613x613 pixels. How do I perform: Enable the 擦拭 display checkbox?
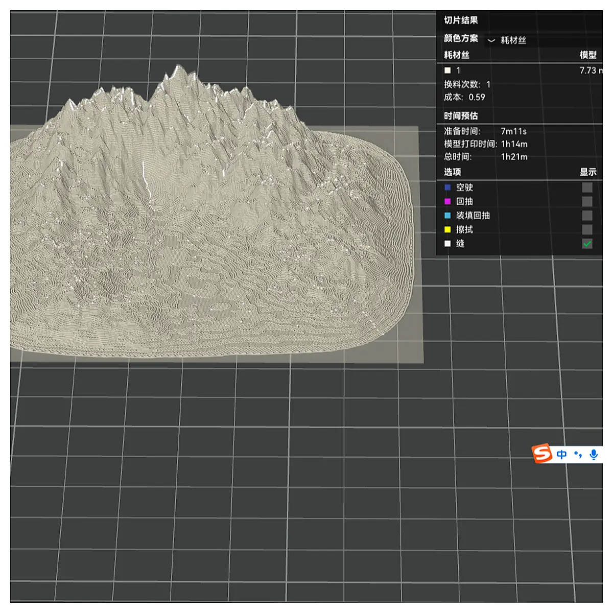click(587, 229)
